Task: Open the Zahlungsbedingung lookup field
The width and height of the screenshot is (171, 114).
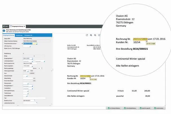Action: 26,91
